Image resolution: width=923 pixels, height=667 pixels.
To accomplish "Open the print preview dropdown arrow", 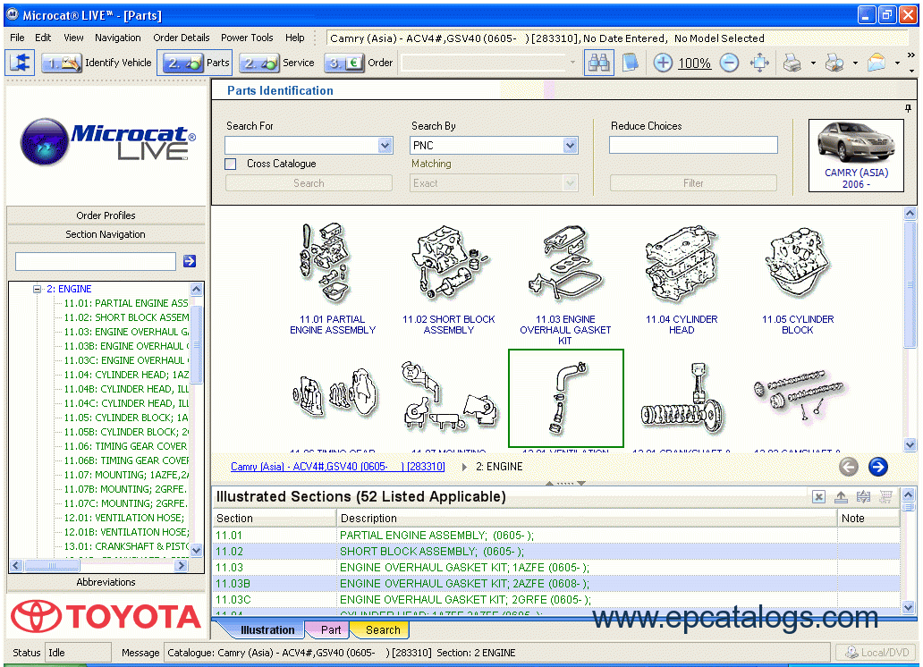I will [x=855, y=63].
